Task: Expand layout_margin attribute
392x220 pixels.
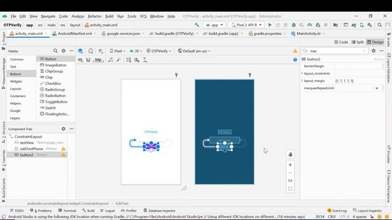Action: 302,81
